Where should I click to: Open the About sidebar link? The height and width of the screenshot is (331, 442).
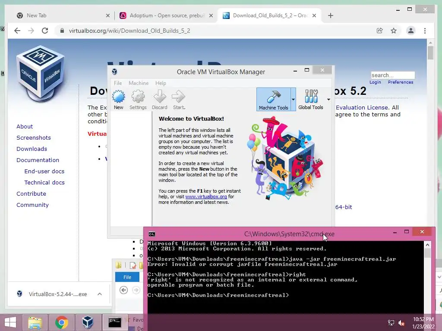tap(25, 126)
